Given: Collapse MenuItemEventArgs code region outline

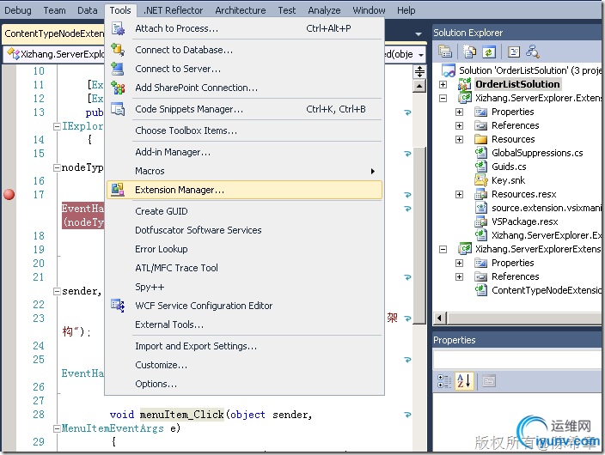Looking at the screenshot, I should pos(57,428).
